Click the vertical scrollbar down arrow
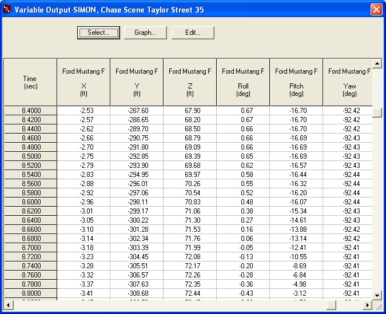This screenshot has height=314, width=386. [x=377, y=295]
